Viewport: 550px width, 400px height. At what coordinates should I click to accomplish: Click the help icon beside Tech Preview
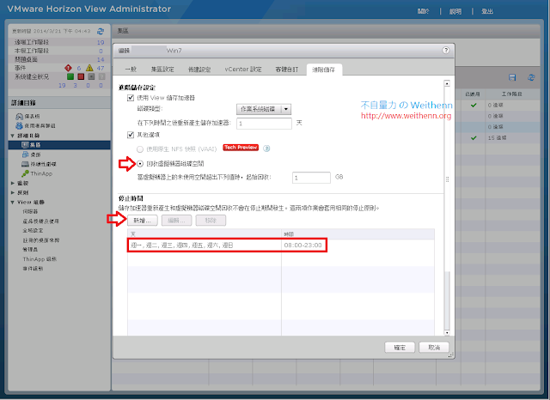(266, 148)
